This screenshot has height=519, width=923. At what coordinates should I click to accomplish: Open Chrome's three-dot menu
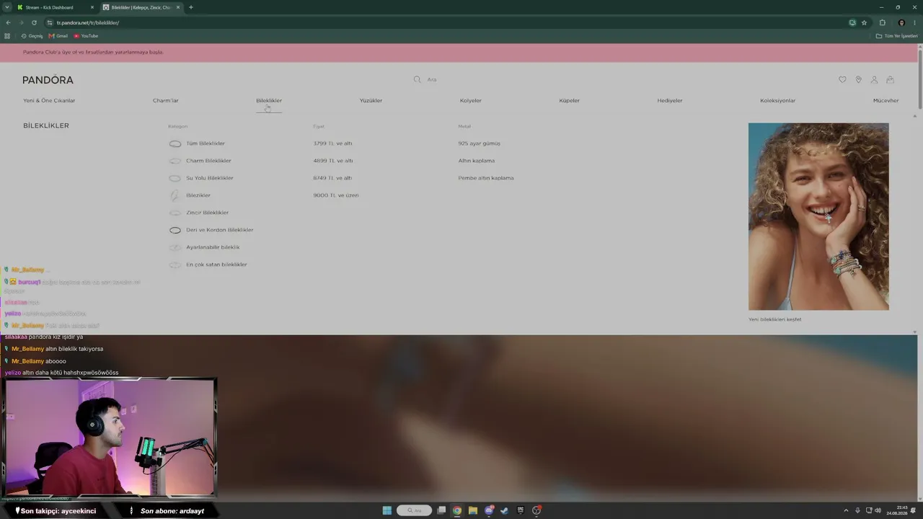[915, 22]
